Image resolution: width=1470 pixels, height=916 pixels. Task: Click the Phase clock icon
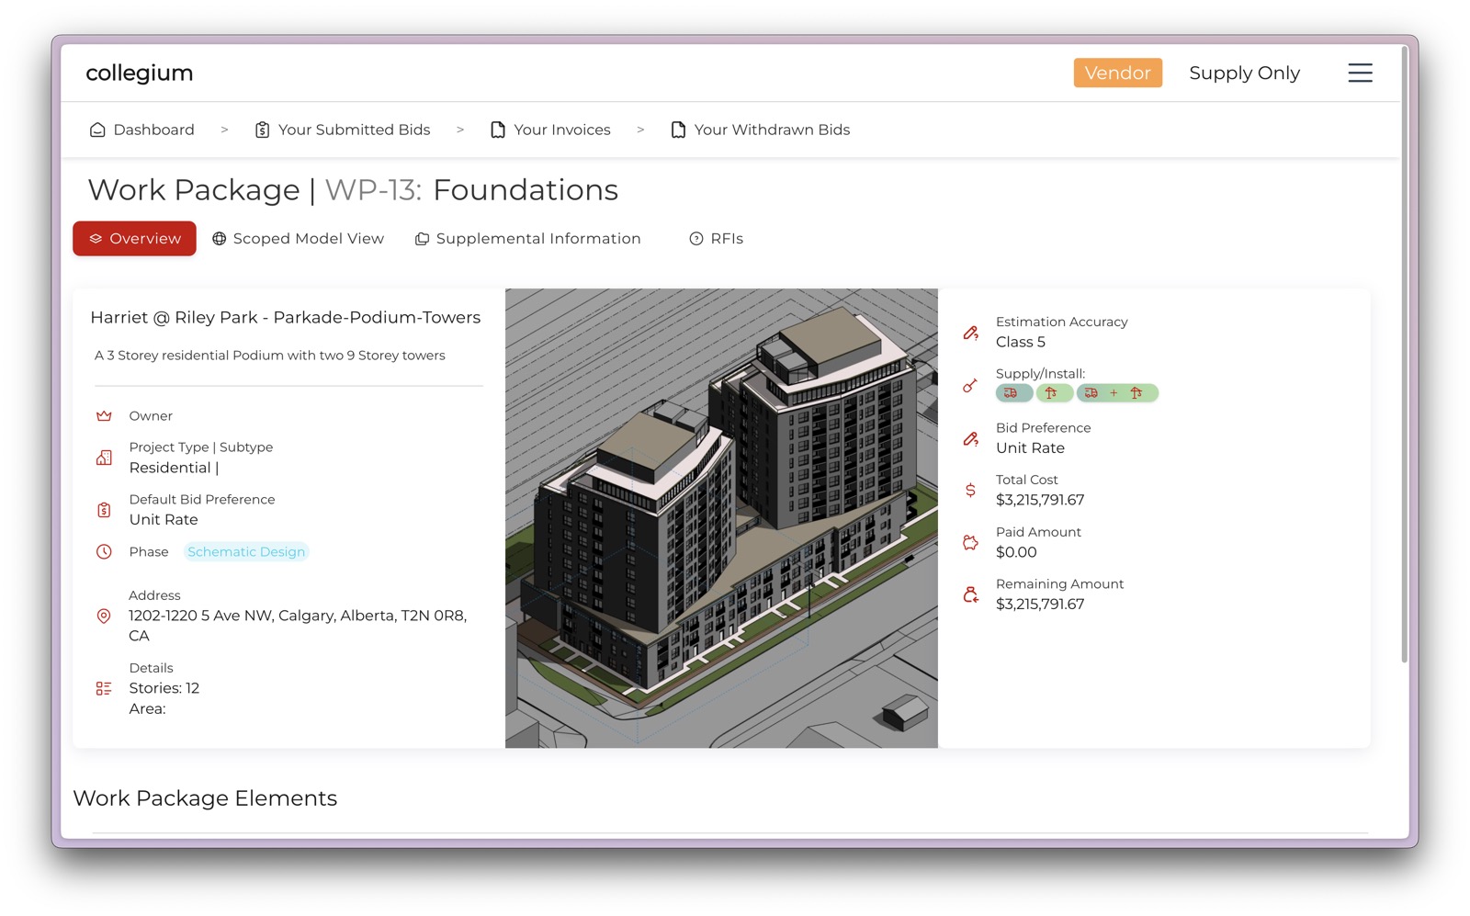[x=104, y=551]
